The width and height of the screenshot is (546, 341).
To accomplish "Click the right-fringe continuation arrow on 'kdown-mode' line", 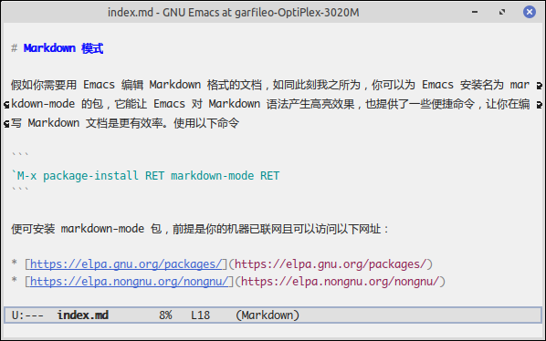I will click(x=539, y=104).
